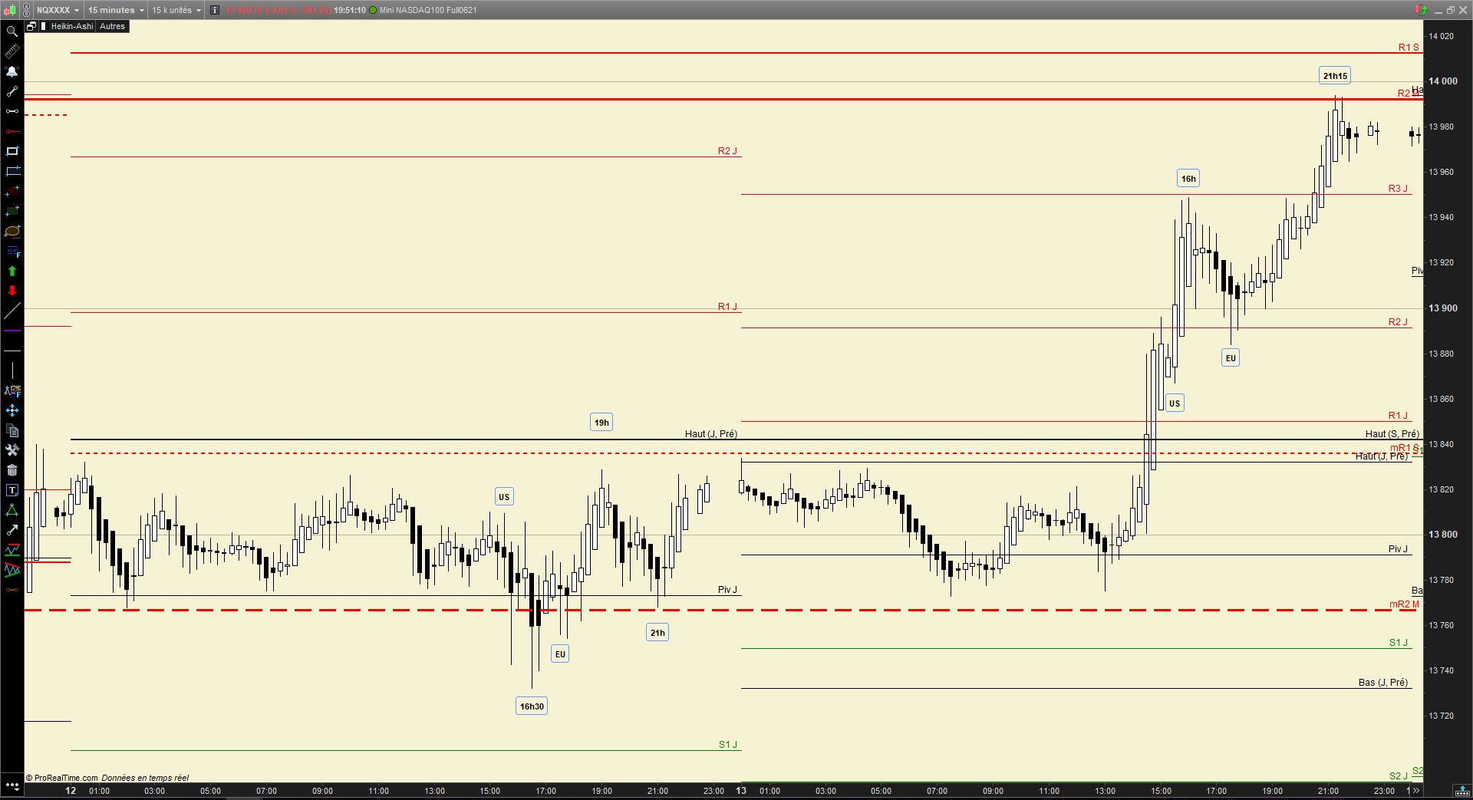The width and height of the screenshot is (1473, 800).
Task: Choose the ellipse drawing tool
Action: tap(12, 231)
